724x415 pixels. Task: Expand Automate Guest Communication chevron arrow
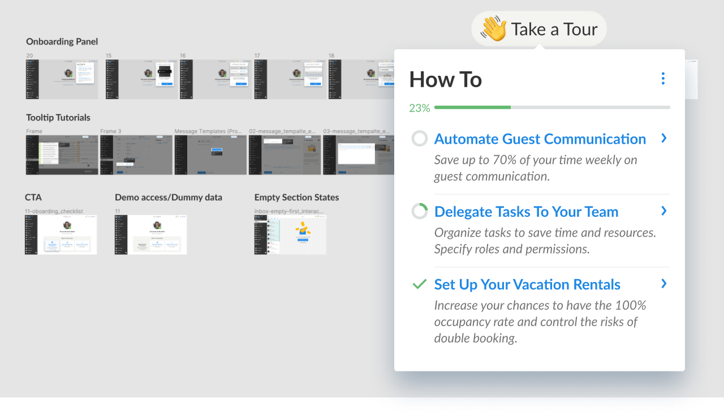point(664,138)
